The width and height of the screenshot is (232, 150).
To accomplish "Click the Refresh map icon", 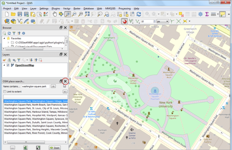I will click(x=139, y=14).
